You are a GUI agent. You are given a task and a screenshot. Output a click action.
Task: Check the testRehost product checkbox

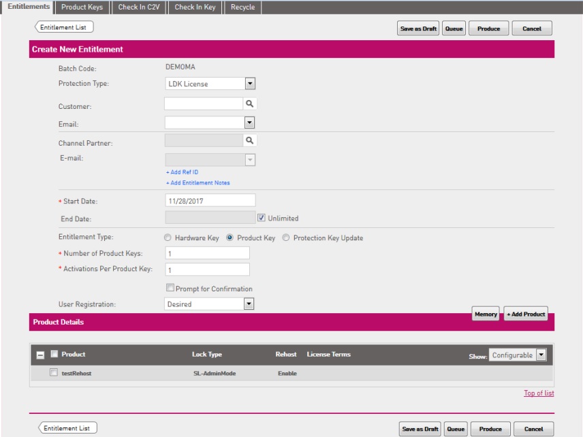point(54,373)
